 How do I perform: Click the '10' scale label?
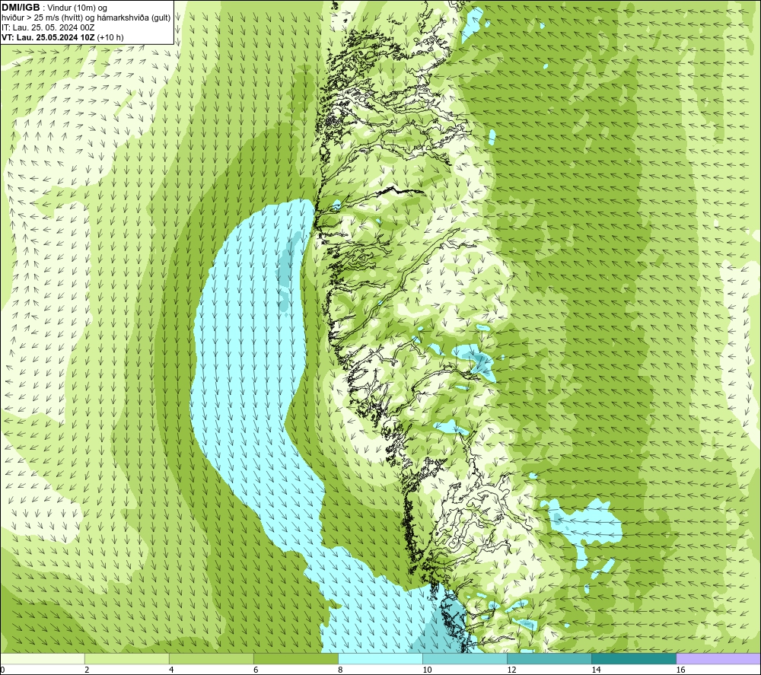click(x=427, y=670)
